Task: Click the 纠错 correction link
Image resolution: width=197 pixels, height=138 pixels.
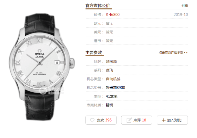Action: coord(185,6)
